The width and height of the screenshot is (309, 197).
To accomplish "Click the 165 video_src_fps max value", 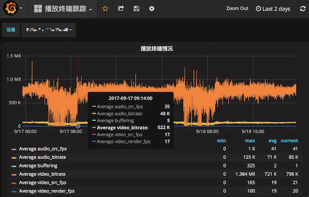I will tap(251, 183).
